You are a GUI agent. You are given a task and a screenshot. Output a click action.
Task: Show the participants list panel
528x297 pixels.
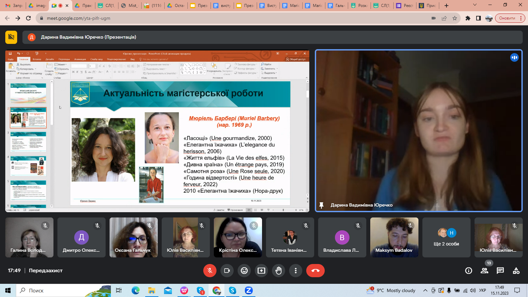484,271
